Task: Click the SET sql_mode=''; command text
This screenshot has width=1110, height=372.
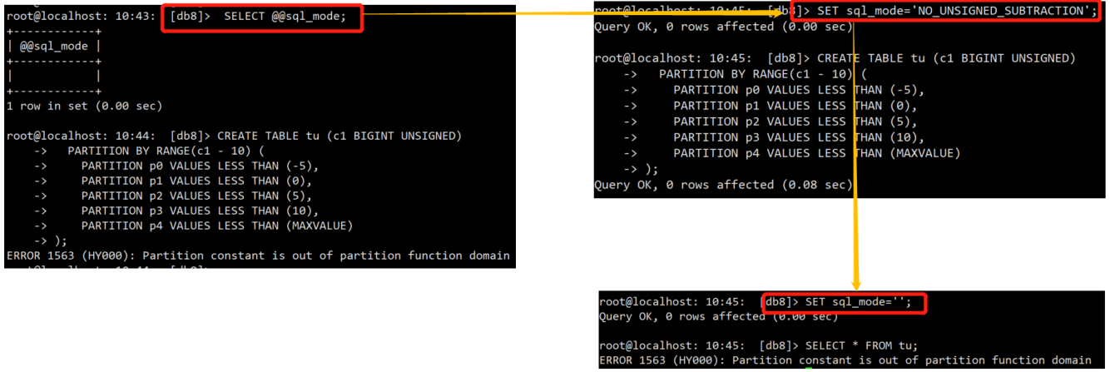Action: 859,302
